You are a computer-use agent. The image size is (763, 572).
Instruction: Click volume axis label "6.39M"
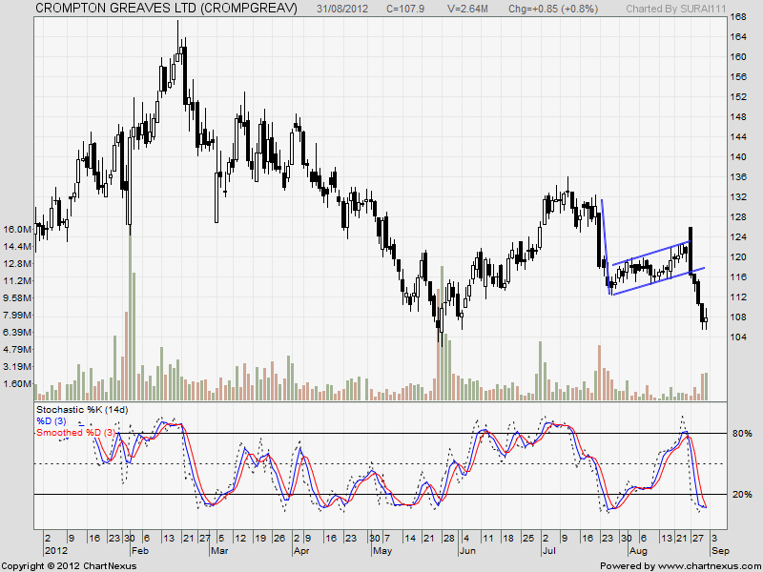(x=17, y=332)
